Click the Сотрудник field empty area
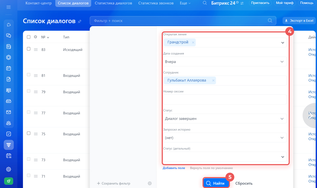The width and height of the screenshot is (317, 188). [x=251, y=80]
